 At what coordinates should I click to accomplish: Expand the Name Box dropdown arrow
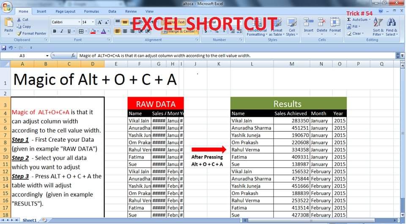[x=47, y=56]
